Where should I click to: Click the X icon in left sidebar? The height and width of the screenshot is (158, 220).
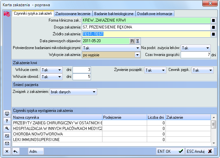[7, 151]
